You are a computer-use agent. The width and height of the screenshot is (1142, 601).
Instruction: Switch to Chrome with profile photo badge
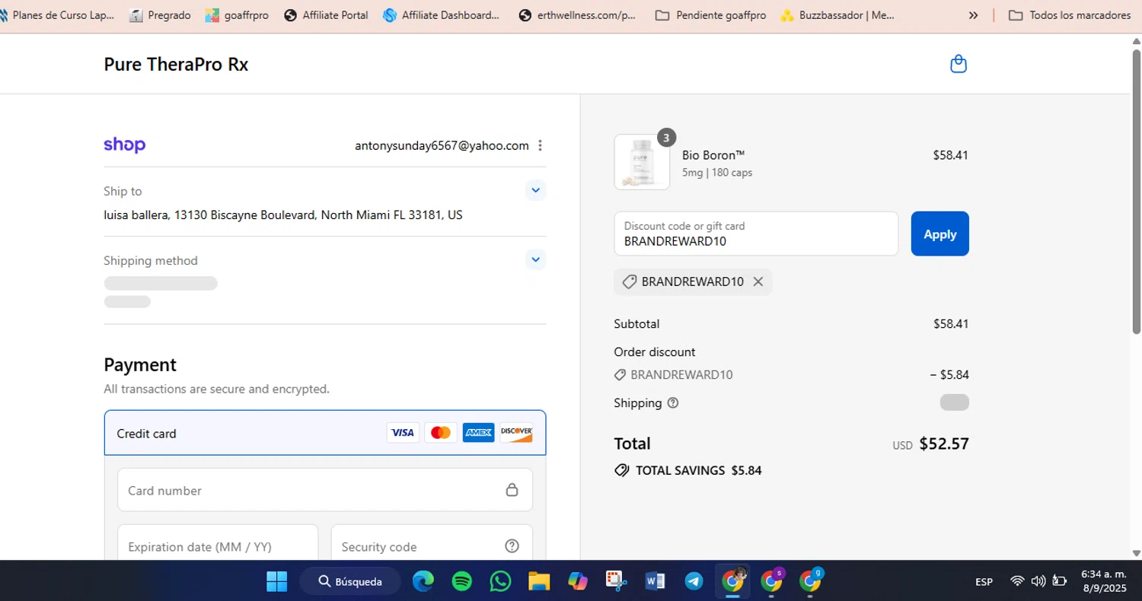click(733, 581)
